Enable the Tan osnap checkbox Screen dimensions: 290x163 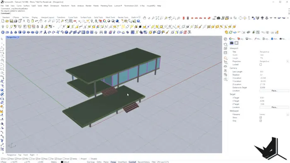50,159
